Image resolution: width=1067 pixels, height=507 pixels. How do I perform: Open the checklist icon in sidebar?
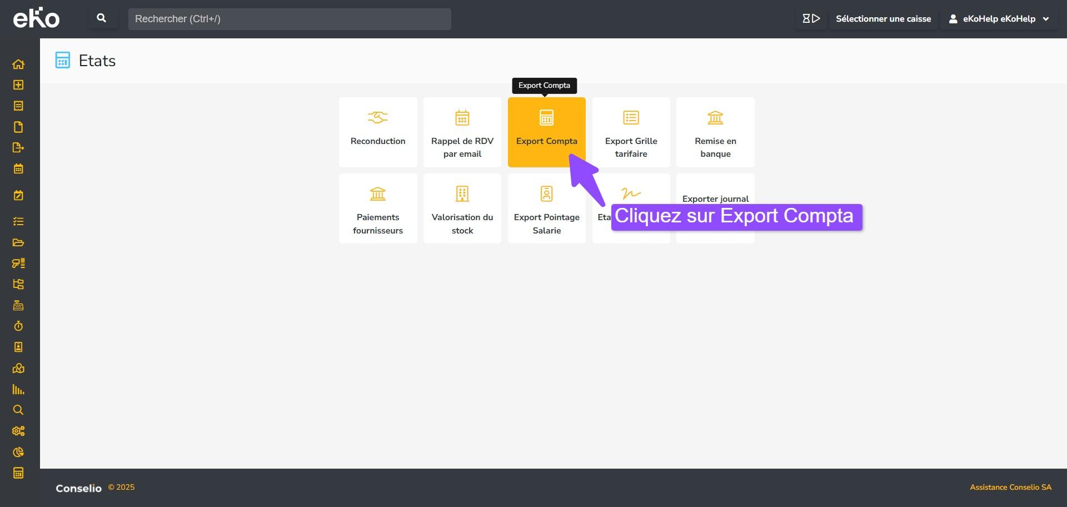[x=18, y=222]
